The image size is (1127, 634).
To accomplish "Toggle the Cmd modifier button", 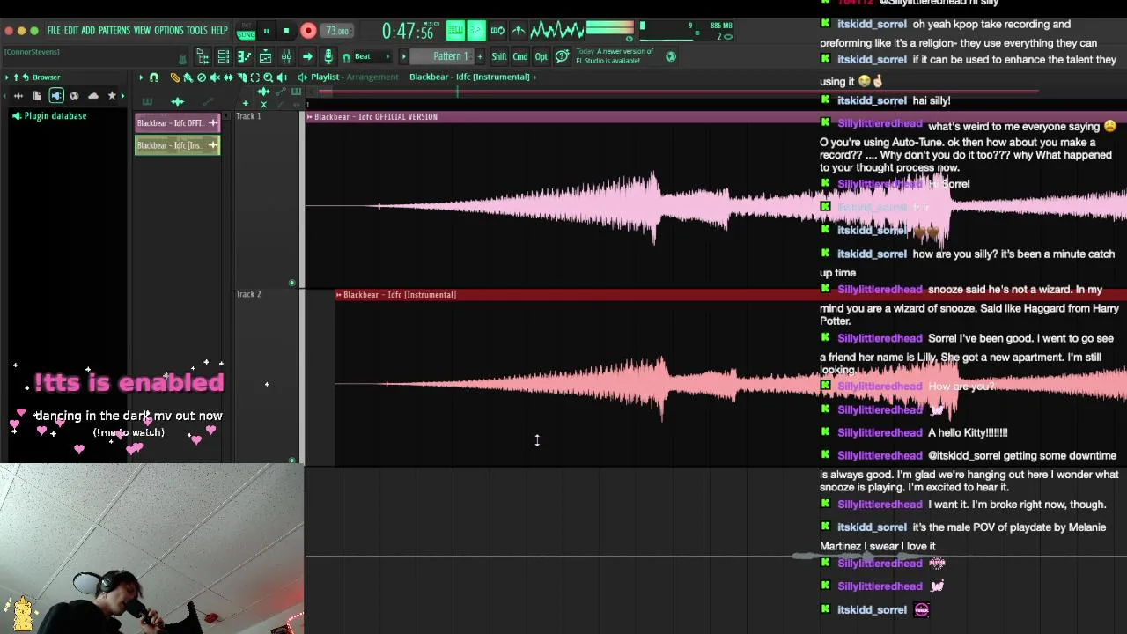I will [x=519, y=56].
